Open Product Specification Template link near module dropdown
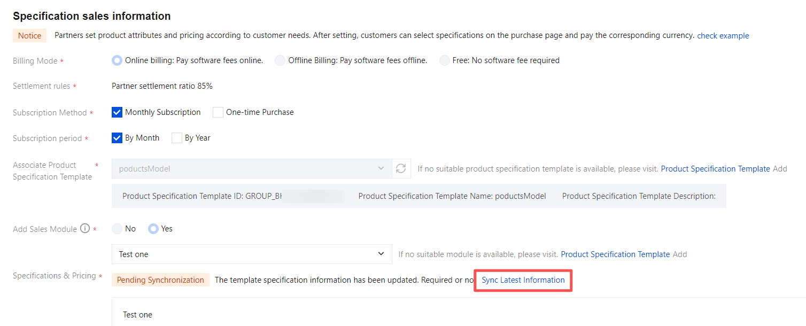Screen dimensions: 806x326 pos(615,254)
